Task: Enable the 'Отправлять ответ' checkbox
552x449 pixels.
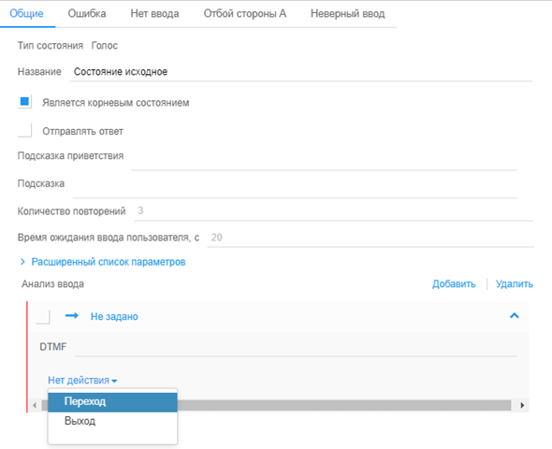Action: [x=24, y=130]
